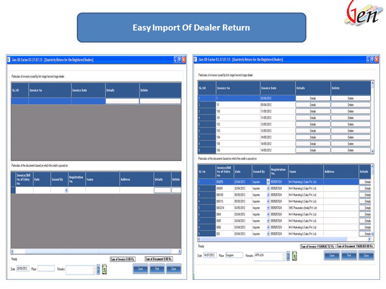Click the app icon in right window title bar
The image size is (386, 289).
(195, 59)
